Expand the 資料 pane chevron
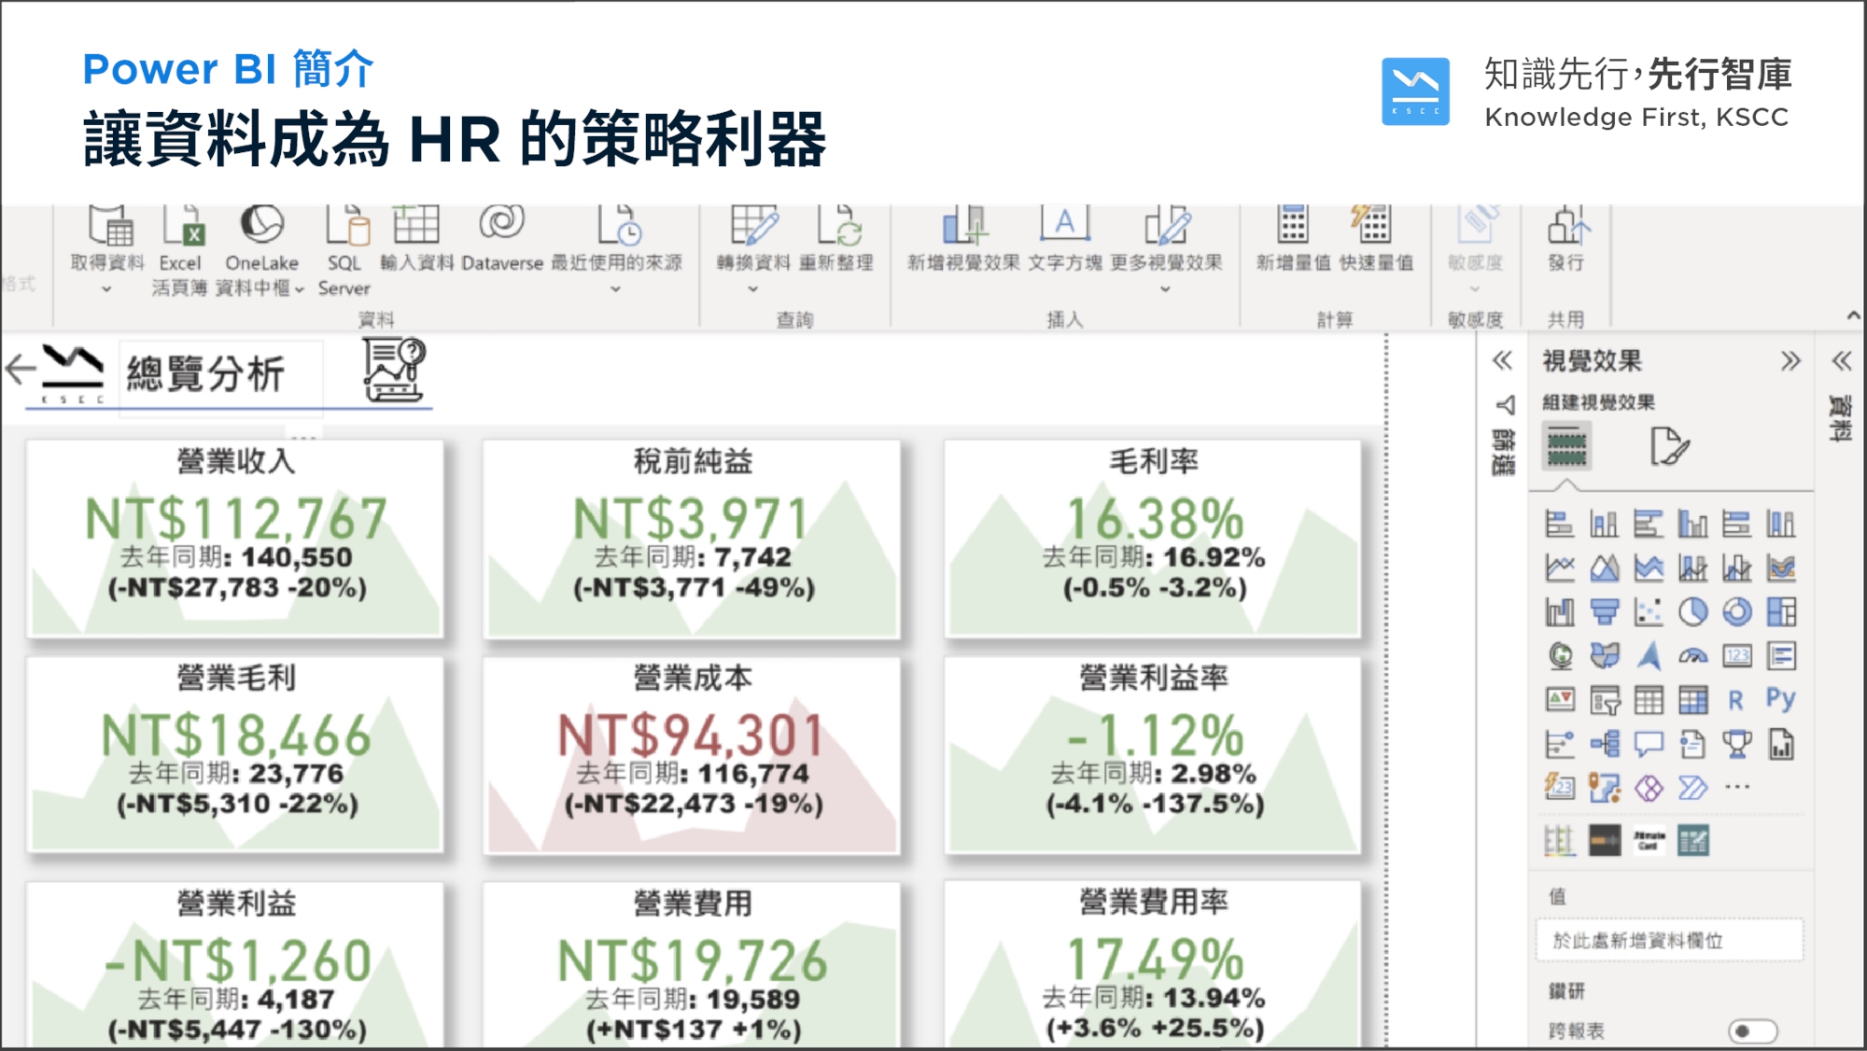The width and height of the screenshot is (1867, 1051). (1842, 361)
